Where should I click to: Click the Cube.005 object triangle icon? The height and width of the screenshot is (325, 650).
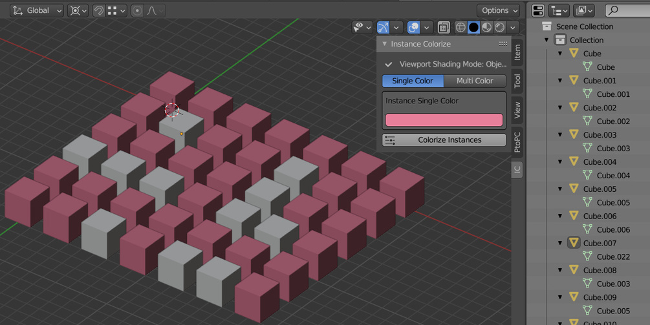tap(574, 189)
